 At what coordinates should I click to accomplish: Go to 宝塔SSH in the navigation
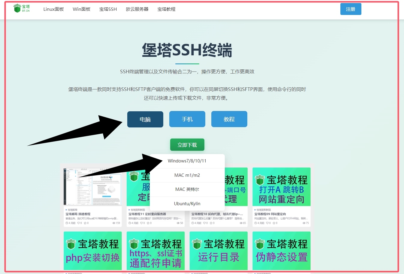[108, 9]
